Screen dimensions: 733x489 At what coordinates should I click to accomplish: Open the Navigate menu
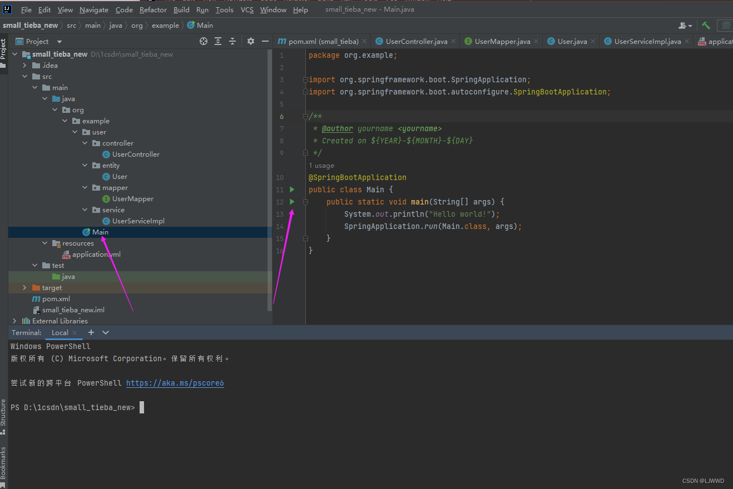pyautogui.click(x=94, y=10)
